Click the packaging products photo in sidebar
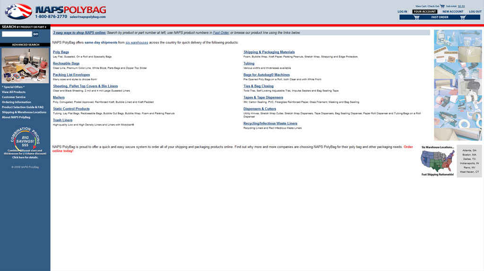The height and width of the screenshot is (271, 484). tap(26, 65)
